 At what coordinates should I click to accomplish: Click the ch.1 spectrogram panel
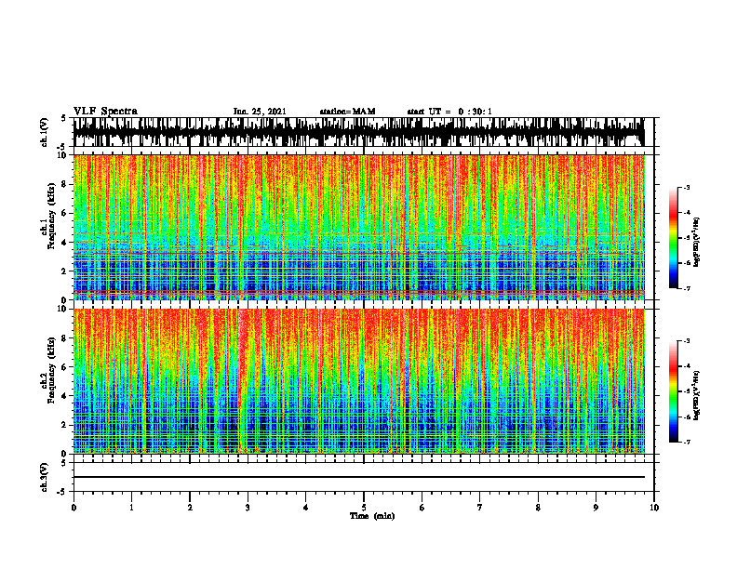(x=358, y=227)
